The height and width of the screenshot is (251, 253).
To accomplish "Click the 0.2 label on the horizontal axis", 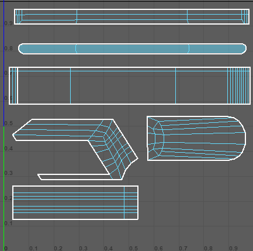I will (x=58, y=248).
